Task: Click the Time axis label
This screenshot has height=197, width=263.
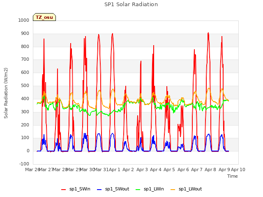Action: point(233,176)
